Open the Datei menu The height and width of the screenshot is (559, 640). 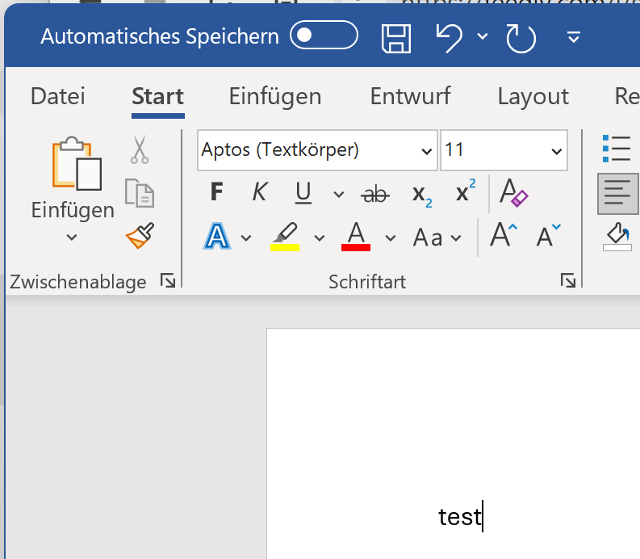57,96
